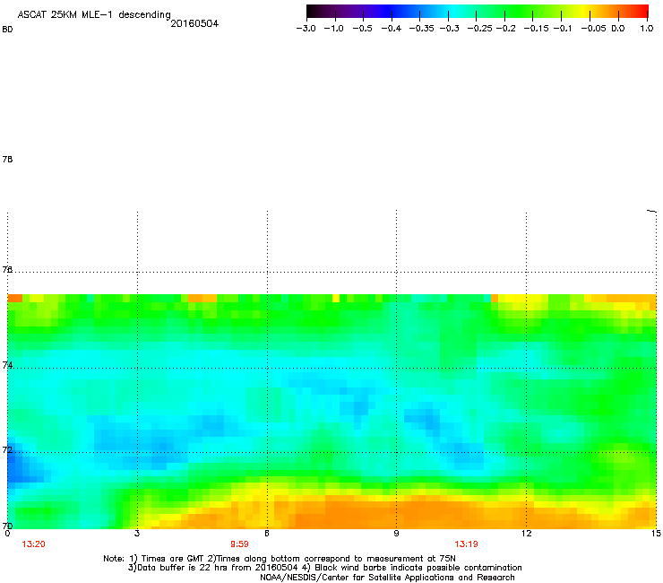Click the date label 20160504
663x583 pixels.
click(x=194, y=23)
